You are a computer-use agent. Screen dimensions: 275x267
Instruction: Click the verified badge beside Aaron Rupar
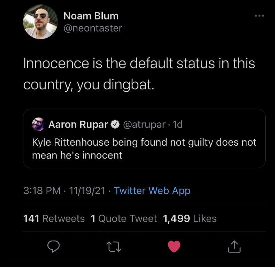(115, 124)
